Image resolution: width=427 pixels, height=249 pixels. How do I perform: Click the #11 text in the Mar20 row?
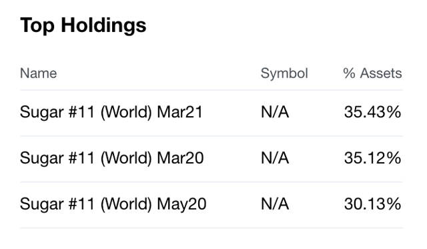tap(81, 158)
